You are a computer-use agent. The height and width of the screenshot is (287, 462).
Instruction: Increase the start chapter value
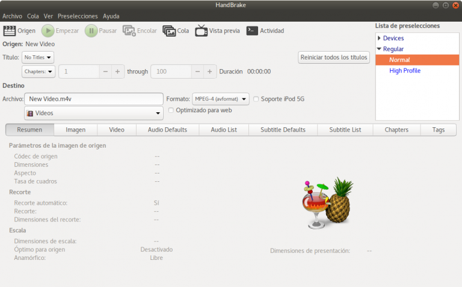pos(117,71)
